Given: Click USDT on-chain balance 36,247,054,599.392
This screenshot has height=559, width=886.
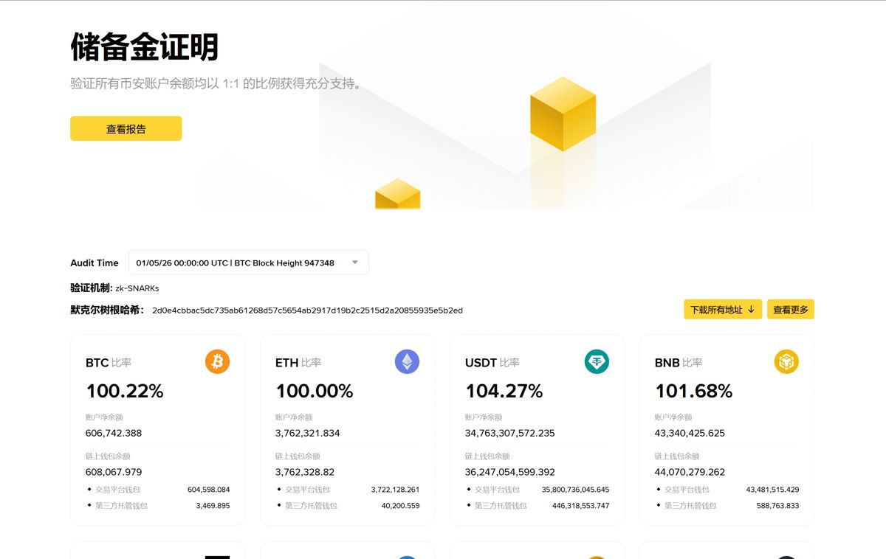Looking at the screenshot, I should coord(510,472).
